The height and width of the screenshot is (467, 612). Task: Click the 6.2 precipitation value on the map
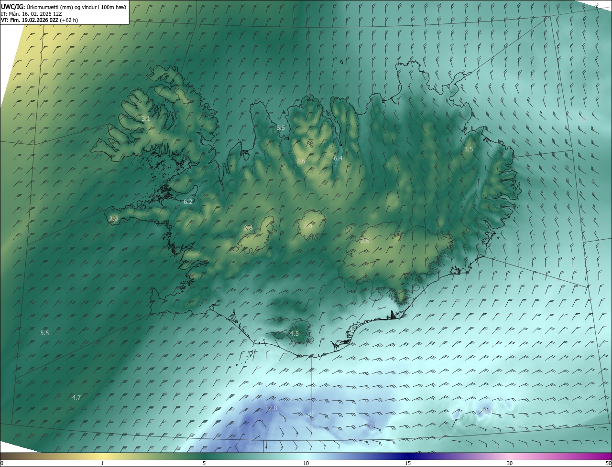pyautogui.click(x=188, y=202)
